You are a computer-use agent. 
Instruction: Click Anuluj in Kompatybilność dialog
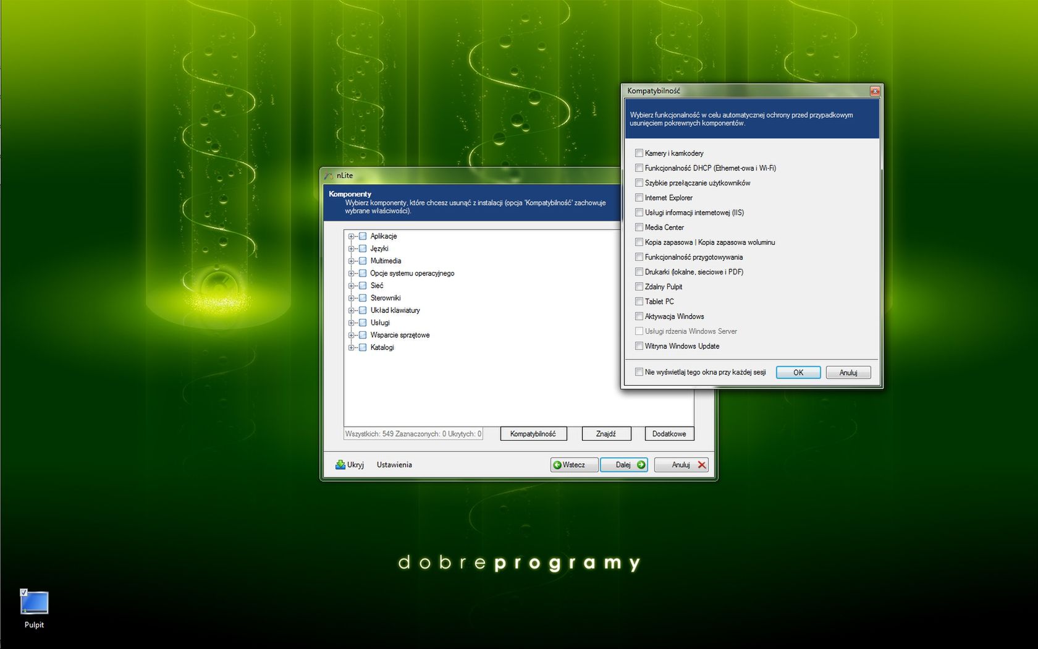(848, 372)
